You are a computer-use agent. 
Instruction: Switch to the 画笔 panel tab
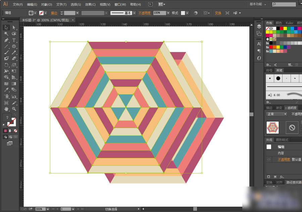(279, 70)
